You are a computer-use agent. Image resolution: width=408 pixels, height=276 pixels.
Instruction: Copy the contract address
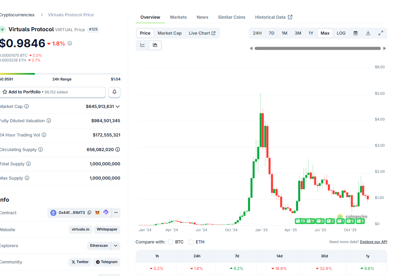[x=89, y=213]
